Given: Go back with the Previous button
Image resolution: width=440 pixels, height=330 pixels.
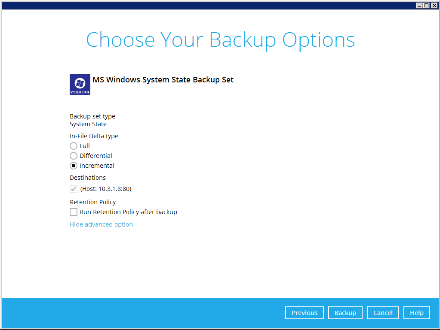Looking at the screenshot, I should [x=304, y=313].
